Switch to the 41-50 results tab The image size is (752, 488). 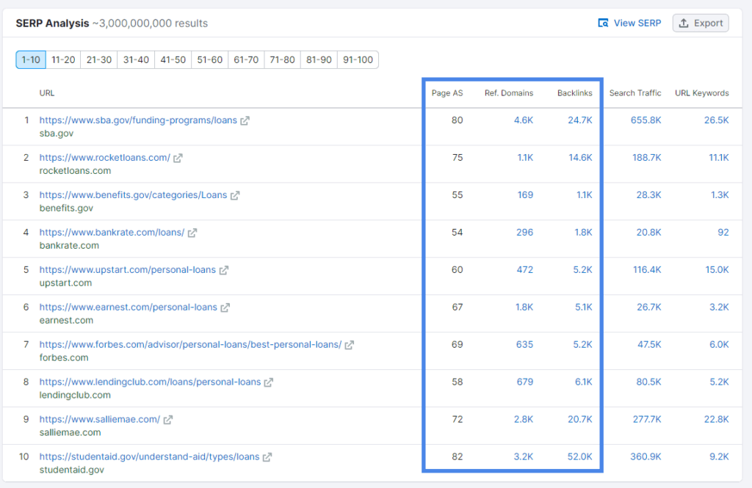coord(173,60)
